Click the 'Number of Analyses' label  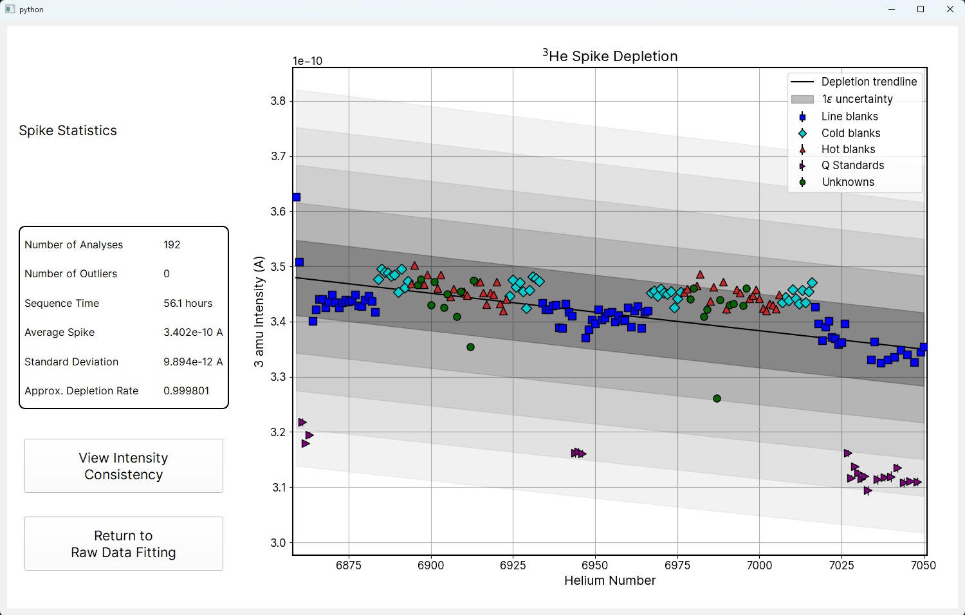click(x=73, y=244)
